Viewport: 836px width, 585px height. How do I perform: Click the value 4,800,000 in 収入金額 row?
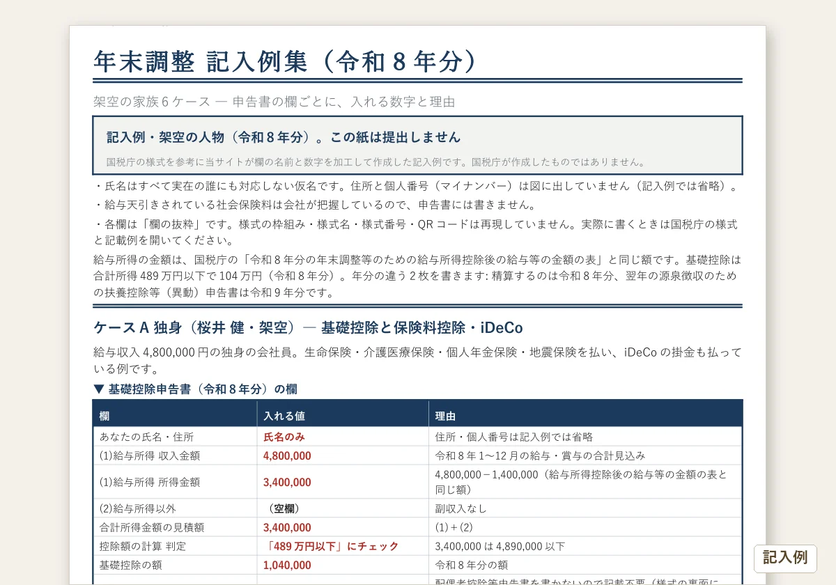pyautogui.click(x=287, y=456)
